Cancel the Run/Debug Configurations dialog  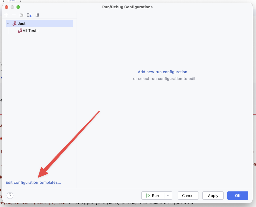188,196
